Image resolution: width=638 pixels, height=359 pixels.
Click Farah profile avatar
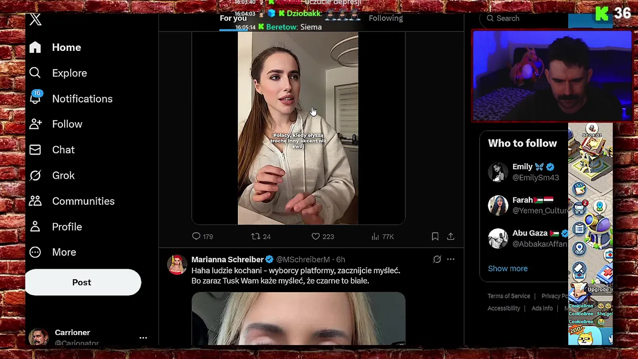click(498, 205)
